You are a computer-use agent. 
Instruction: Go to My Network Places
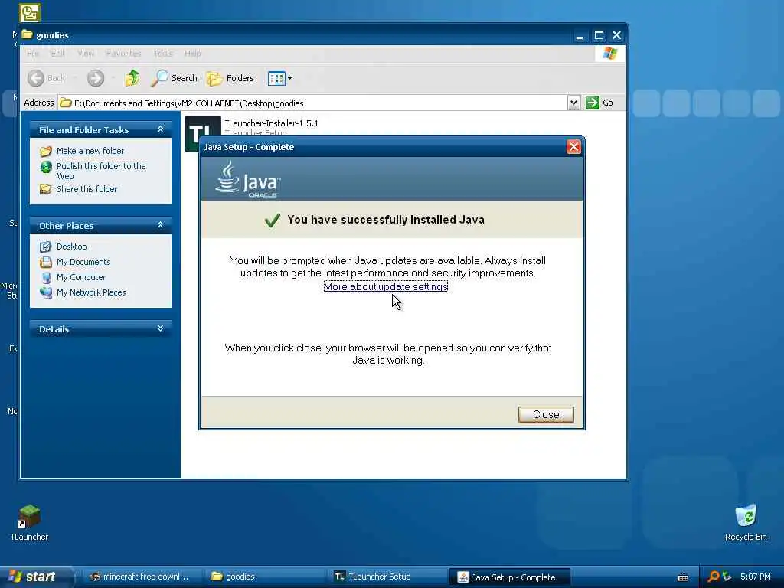click(x=91, y=292)
